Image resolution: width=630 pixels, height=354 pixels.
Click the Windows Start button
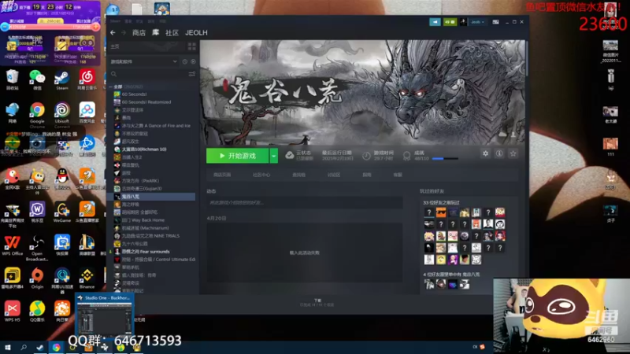point(8,348)
